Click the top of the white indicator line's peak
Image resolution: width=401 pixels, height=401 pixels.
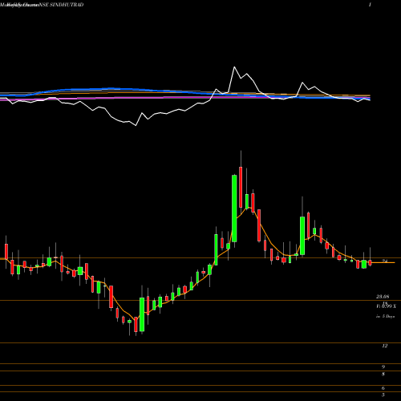point(234,67)
